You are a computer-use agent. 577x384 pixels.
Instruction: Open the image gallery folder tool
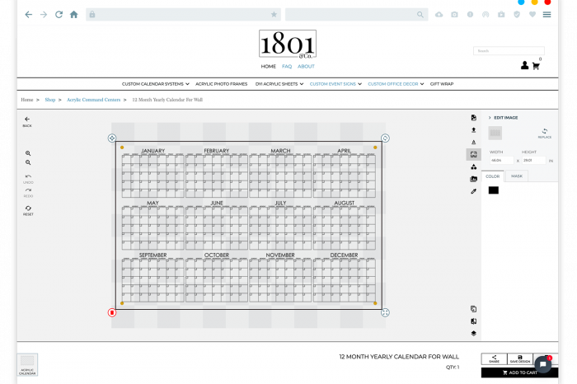474,179
